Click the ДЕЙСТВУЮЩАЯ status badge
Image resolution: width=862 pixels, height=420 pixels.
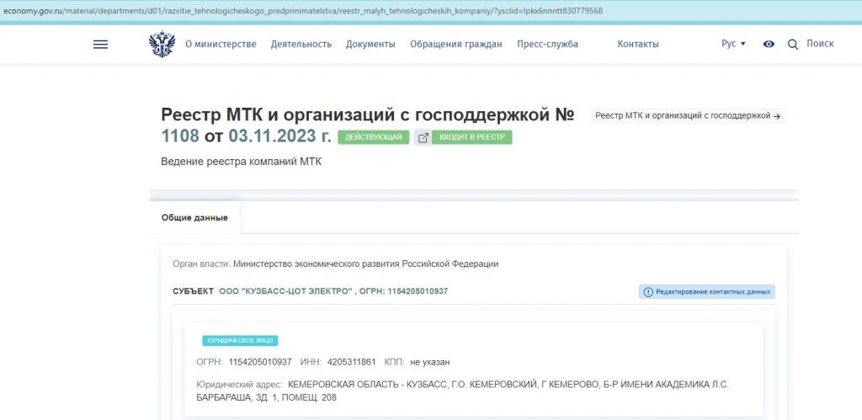pyautogui.click(x=373, y=137)
